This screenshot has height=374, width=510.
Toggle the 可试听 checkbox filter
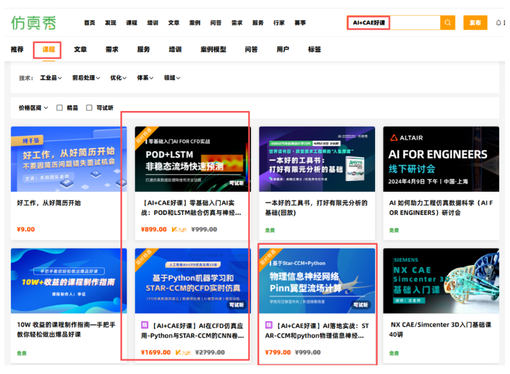[x=89, y=108]
